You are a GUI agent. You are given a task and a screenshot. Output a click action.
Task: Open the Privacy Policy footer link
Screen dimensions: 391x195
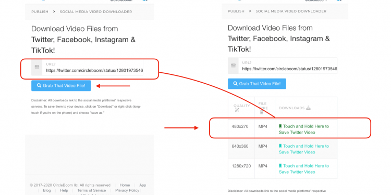(x=127, y=190)
